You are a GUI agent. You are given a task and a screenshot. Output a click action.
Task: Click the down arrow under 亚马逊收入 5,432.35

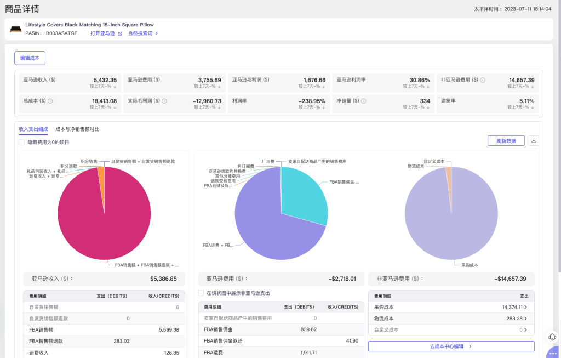[x=115, y=86]
